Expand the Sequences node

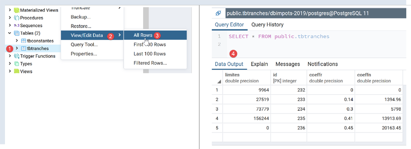(10, 26)
